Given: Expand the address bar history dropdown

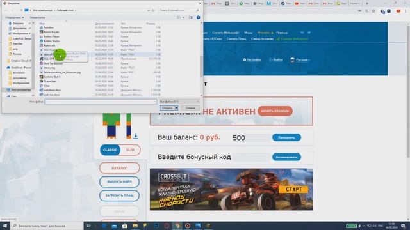Looking at the screenshot, I should [x=149, y=10].
